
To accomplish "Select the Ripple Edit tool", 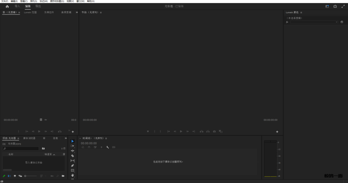I will pyautogui.click(x=72, y=151).
